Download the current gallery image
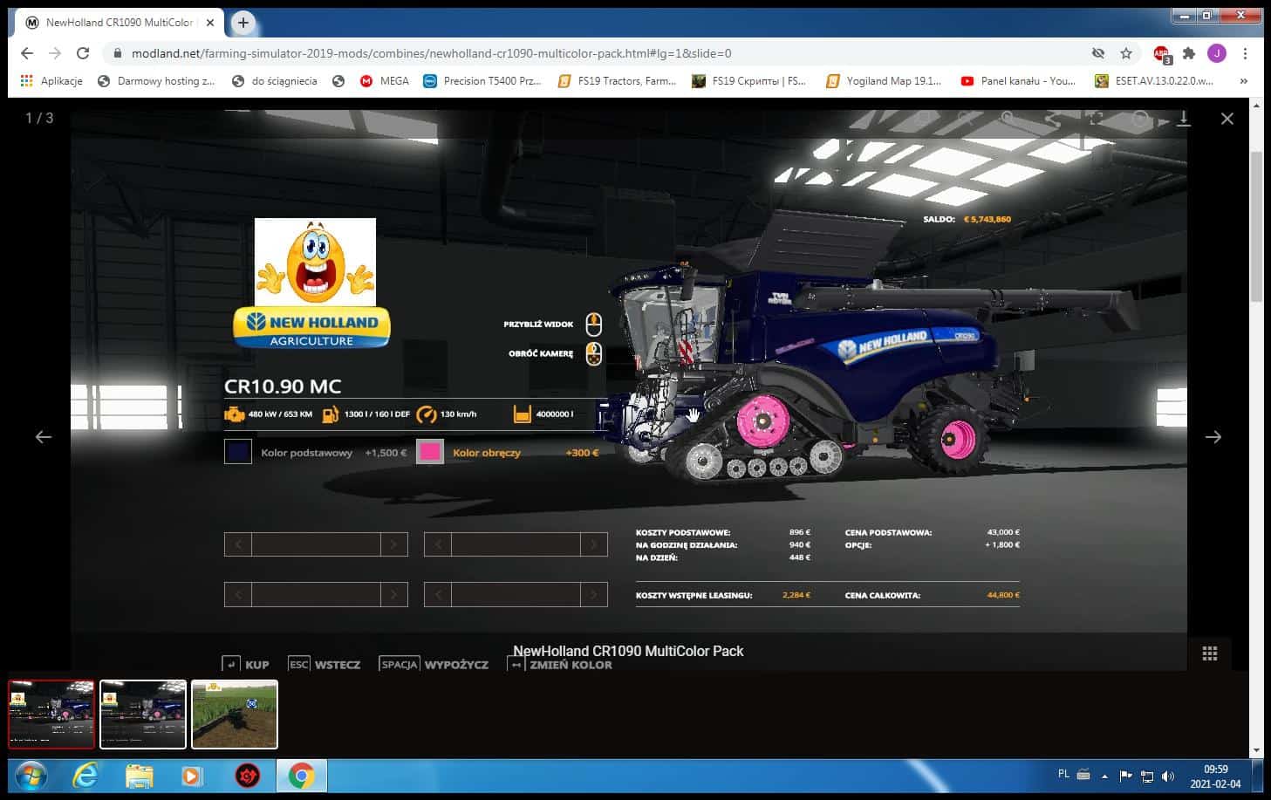 1184,120
